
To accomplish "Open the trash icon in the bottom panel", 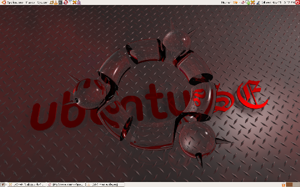I will pos(283,185).
